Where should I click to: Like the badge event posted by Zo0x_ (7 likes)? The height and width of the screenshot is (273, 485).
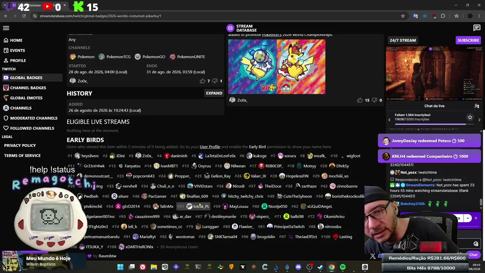point(203,81)
